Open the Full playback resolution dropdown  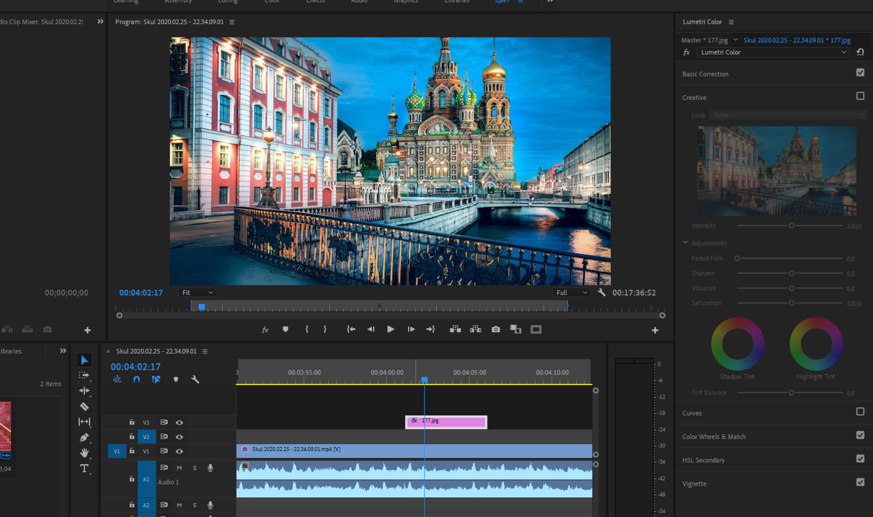(x=572, y=293)
